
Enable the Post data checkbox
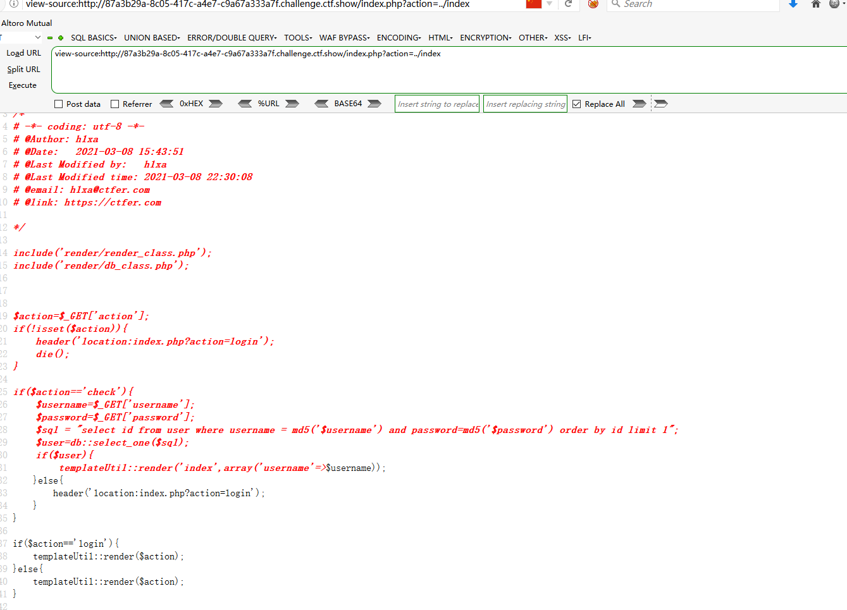(59, 103)
